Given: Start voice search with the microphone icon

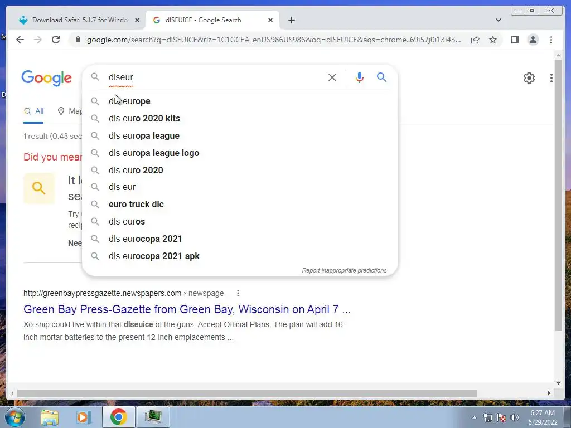Looking at the screenshot, I should pyautogui.click(x=360, y=77).
